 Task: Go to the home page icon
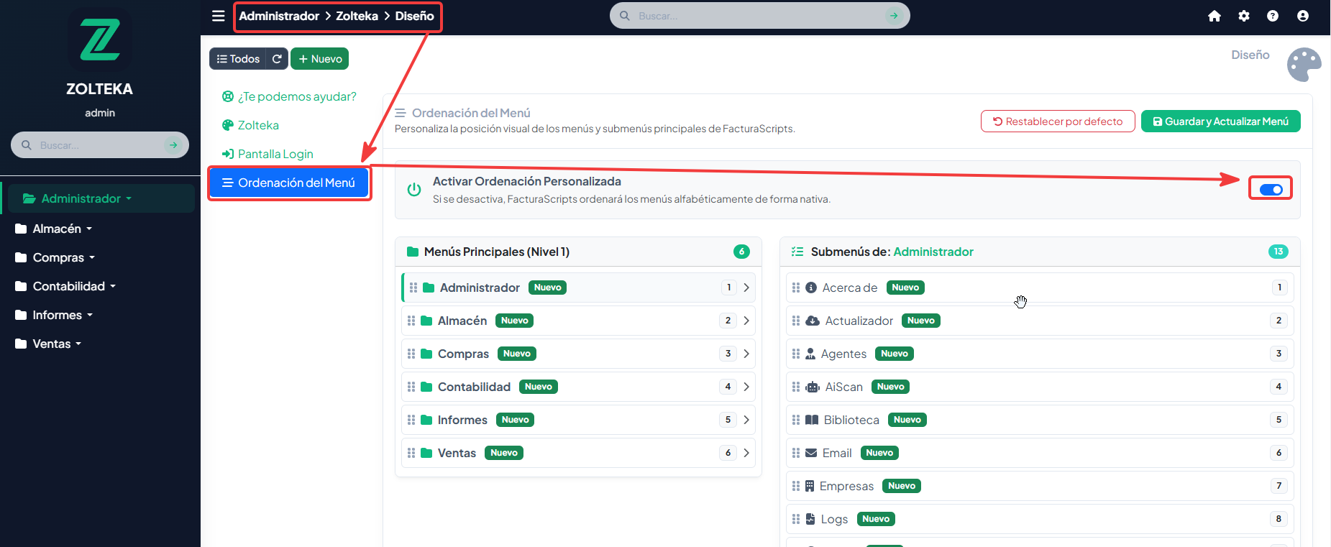[1215, 16]
